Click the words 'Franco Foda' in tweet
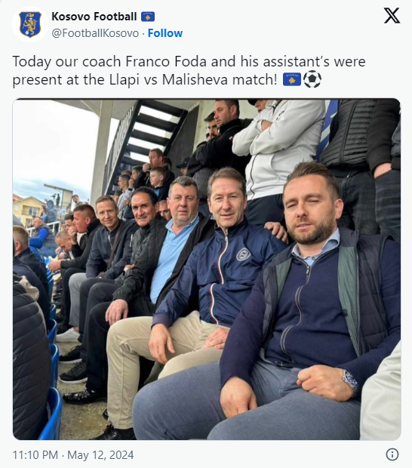The height and width of the screenshot is (468, 412). (166, 61)
